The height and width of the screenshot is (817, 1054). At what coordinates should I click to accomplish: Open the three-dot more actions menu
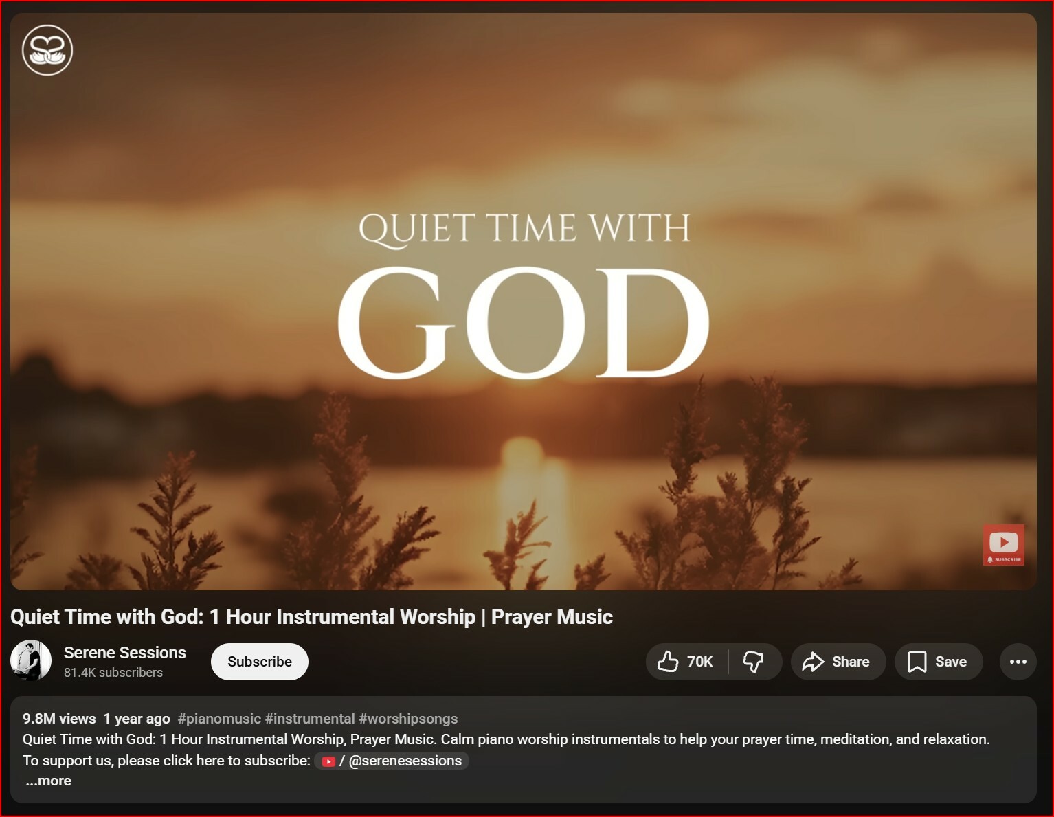(x=1018, y=662)
